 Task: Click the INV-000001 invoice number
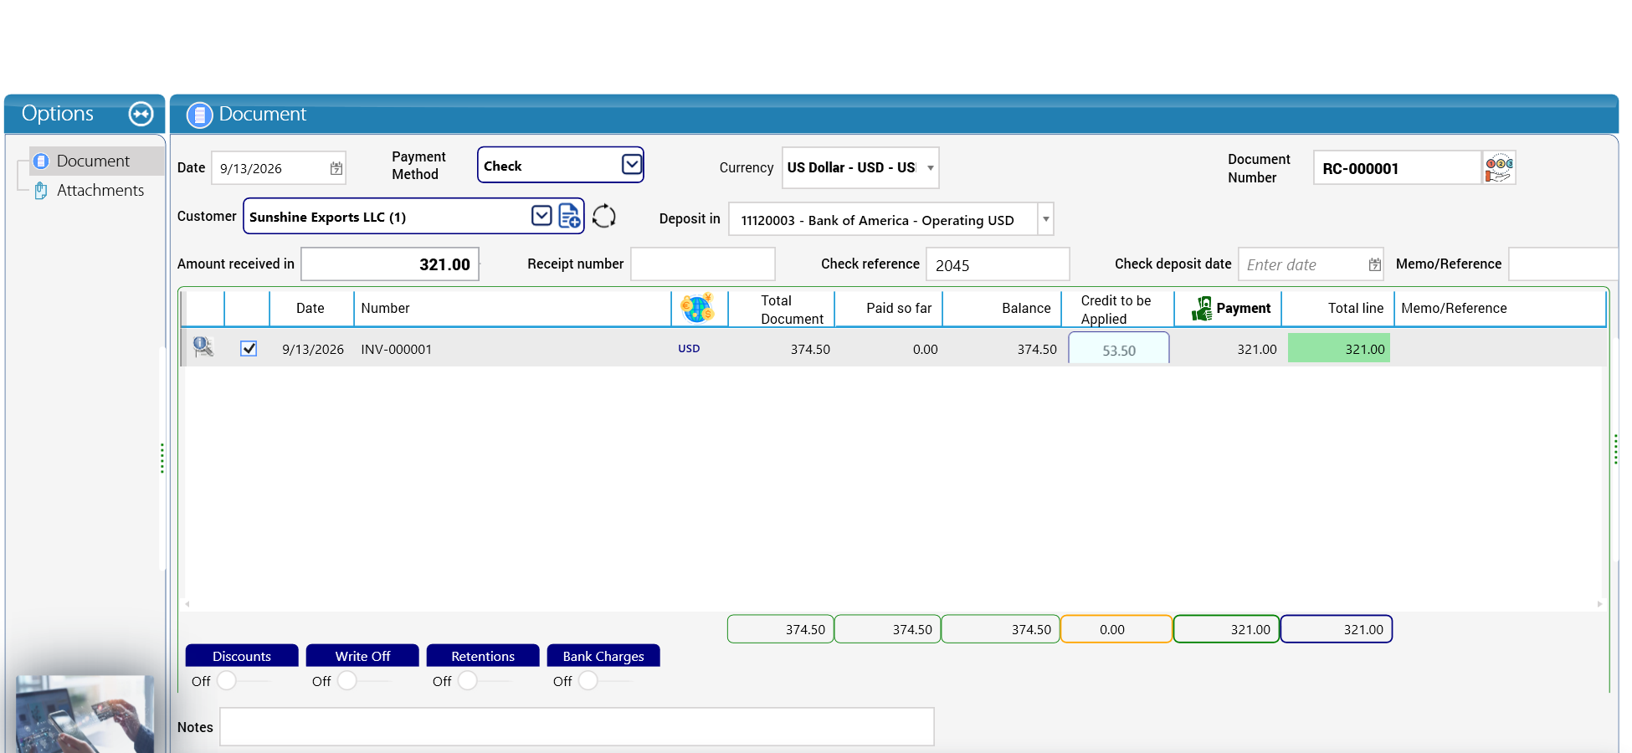(397, 349)
